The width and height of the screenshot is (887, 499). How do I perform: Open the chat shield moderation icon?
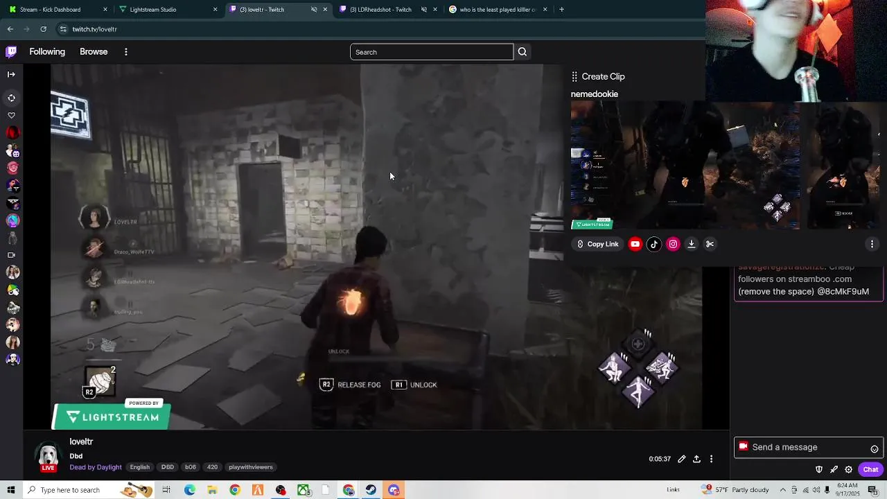pos(819,470)
